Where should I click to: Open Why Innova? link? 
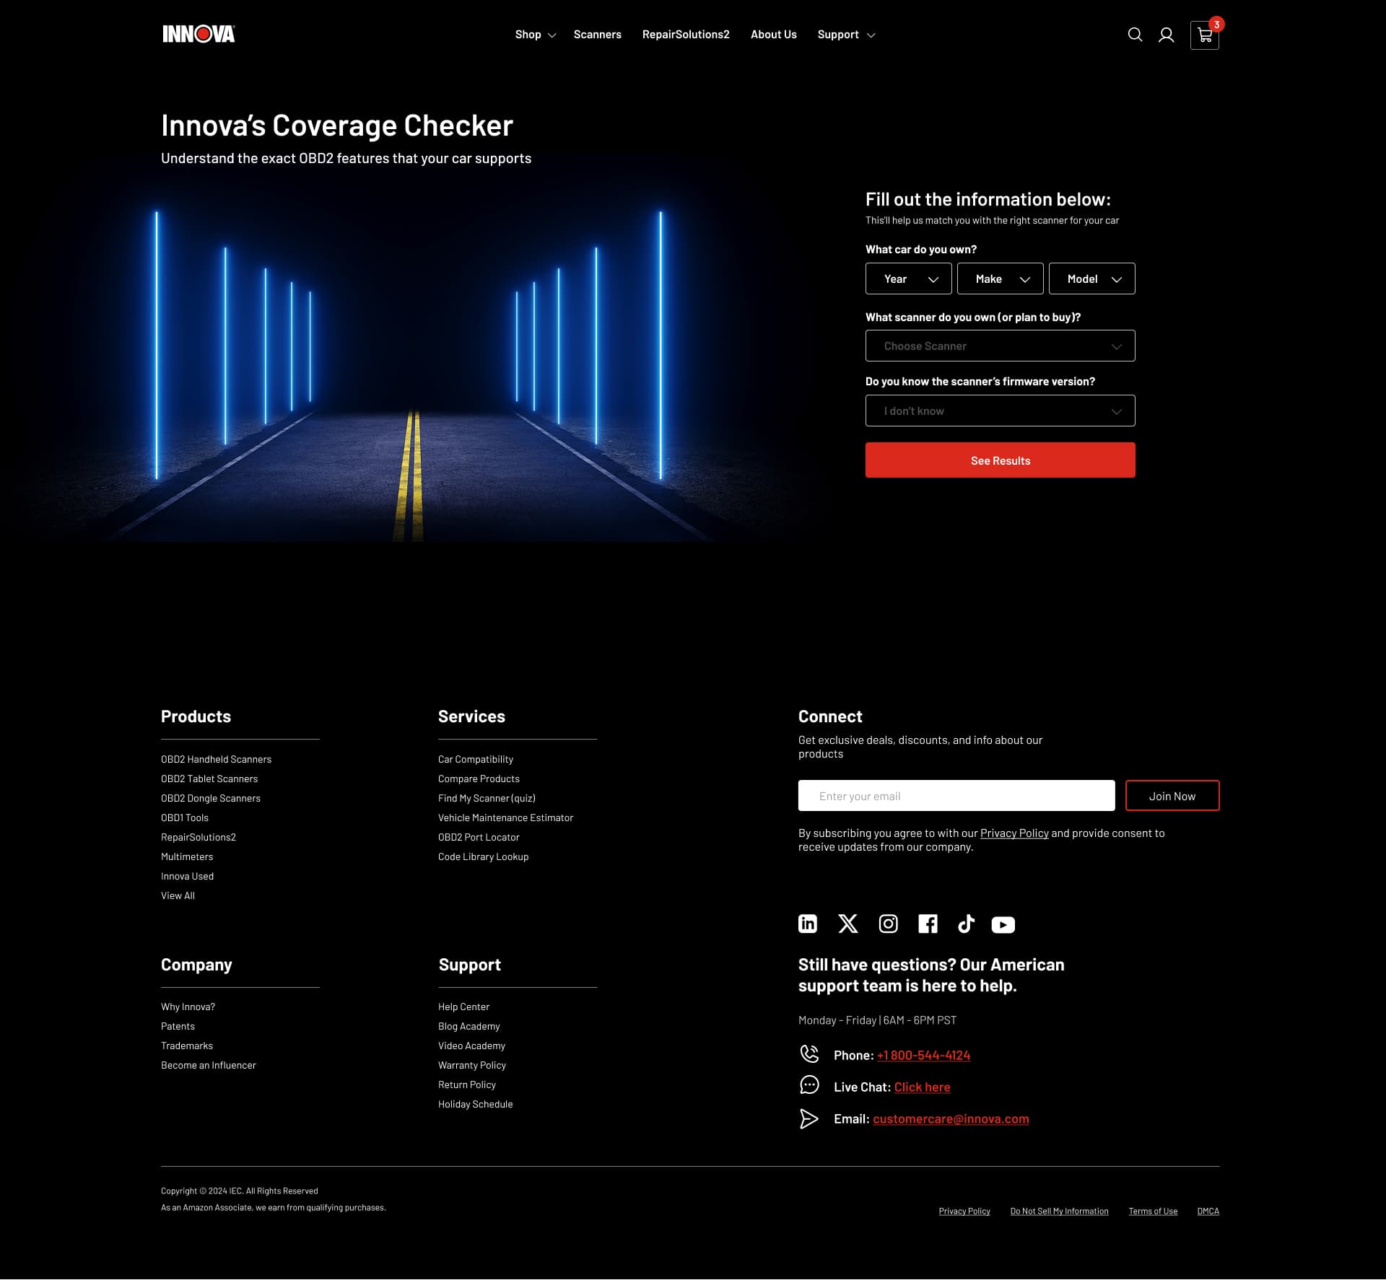tap(188, 1007)
